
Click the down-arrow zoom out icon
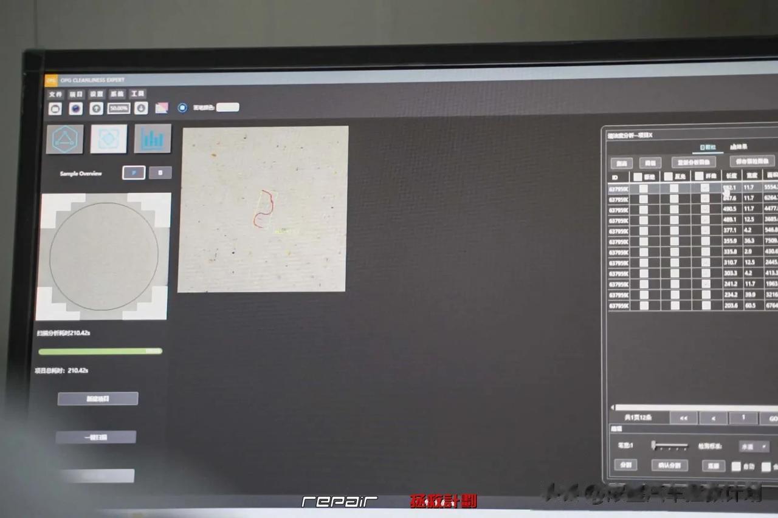click(141, 108)
